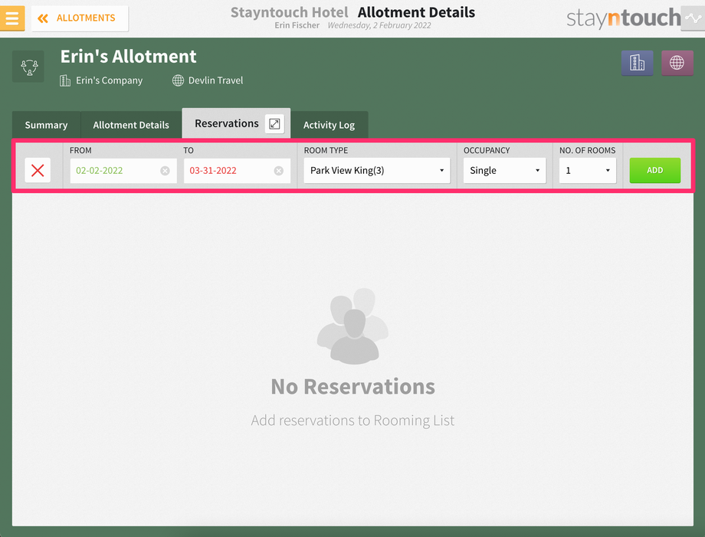
Task: Clear the To date value
Action: (279, 171)
